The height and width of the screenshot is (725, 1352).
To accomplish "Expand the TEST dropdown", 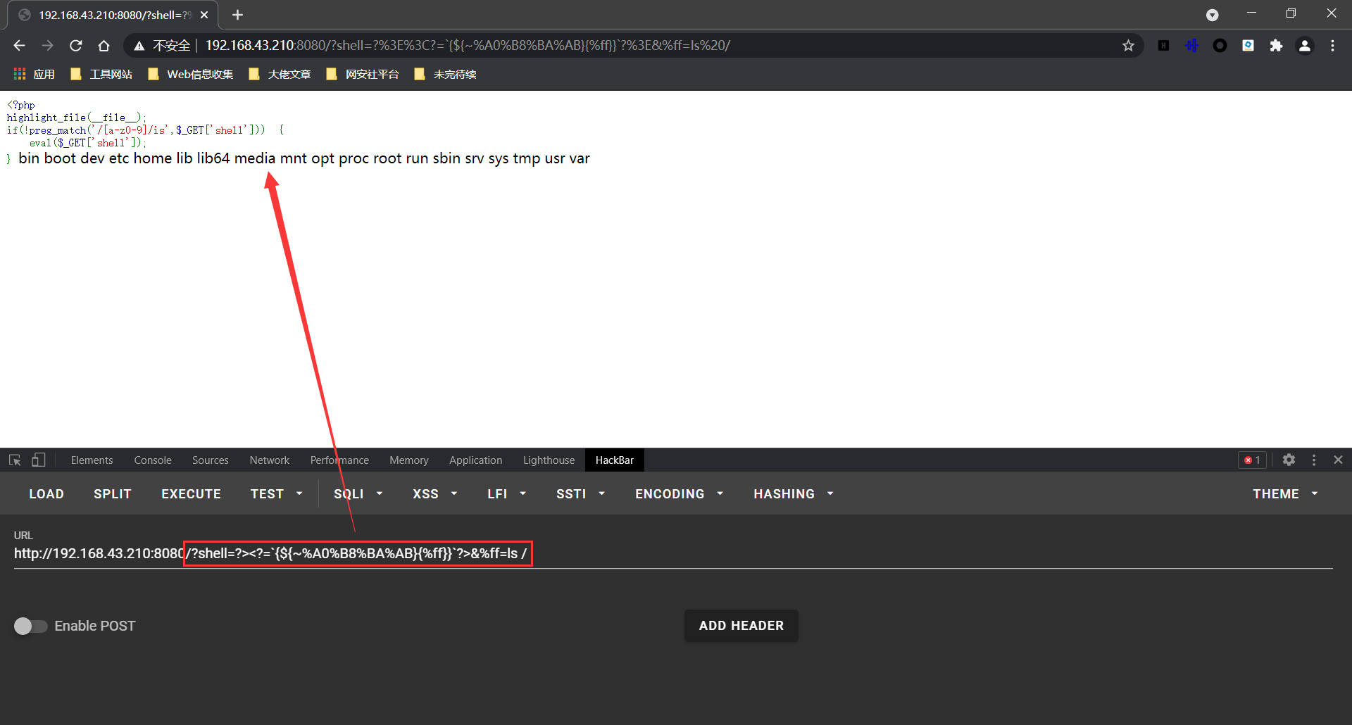I will point(277,494).
